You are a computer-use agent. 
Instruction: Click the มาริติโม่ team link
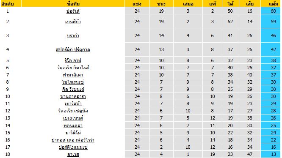73,133
